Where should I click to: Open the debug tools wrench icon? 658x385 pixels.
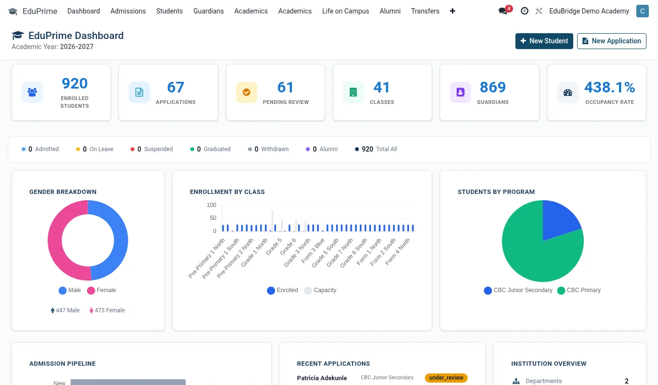539,11
